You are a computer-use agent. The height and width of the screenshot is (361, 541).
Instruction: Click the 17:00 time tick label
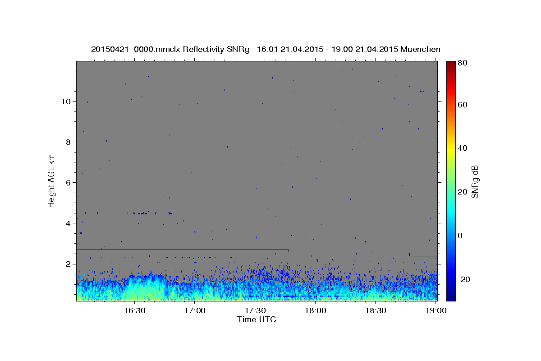point(195,310)
